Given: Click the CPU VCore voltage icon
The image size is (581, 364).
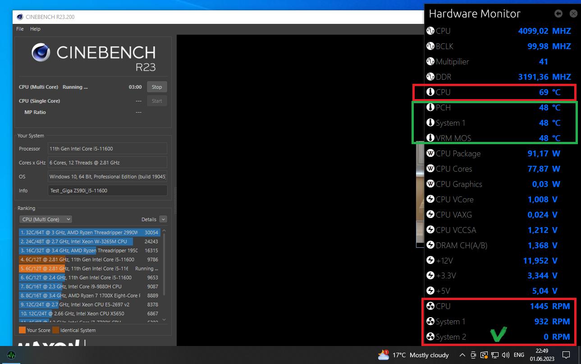Looking at the screenshot, I should 430,200.
